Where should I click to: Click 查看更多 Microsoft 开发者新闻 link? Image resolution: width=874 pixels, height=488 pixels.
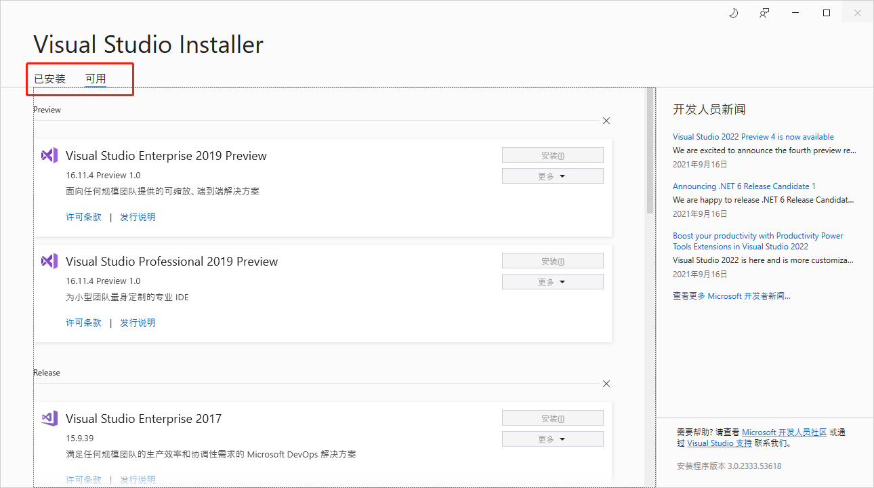(x=732, y=296)
